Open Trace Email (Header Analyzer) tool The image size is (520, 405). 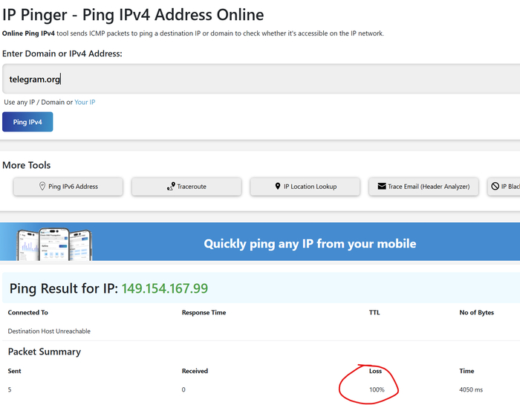tap(423, 187)
